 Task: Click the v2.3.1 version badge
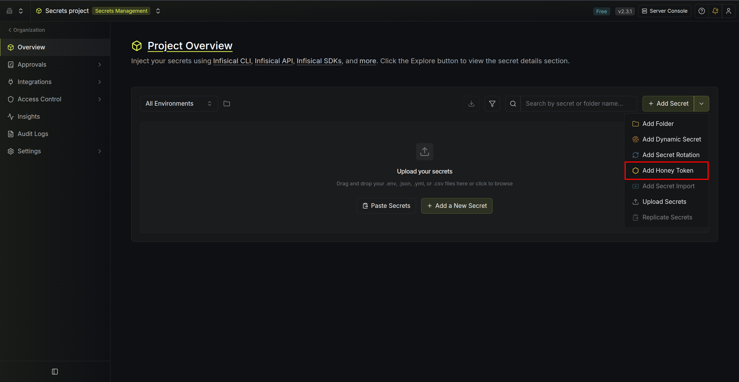[625, 11]
